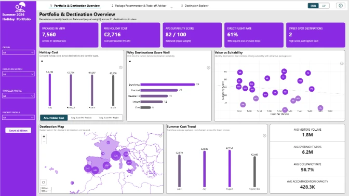Screen dimensions: 349x196
Task: Select the Spain bar in Holiday Cost
Action: coord(113,90)
